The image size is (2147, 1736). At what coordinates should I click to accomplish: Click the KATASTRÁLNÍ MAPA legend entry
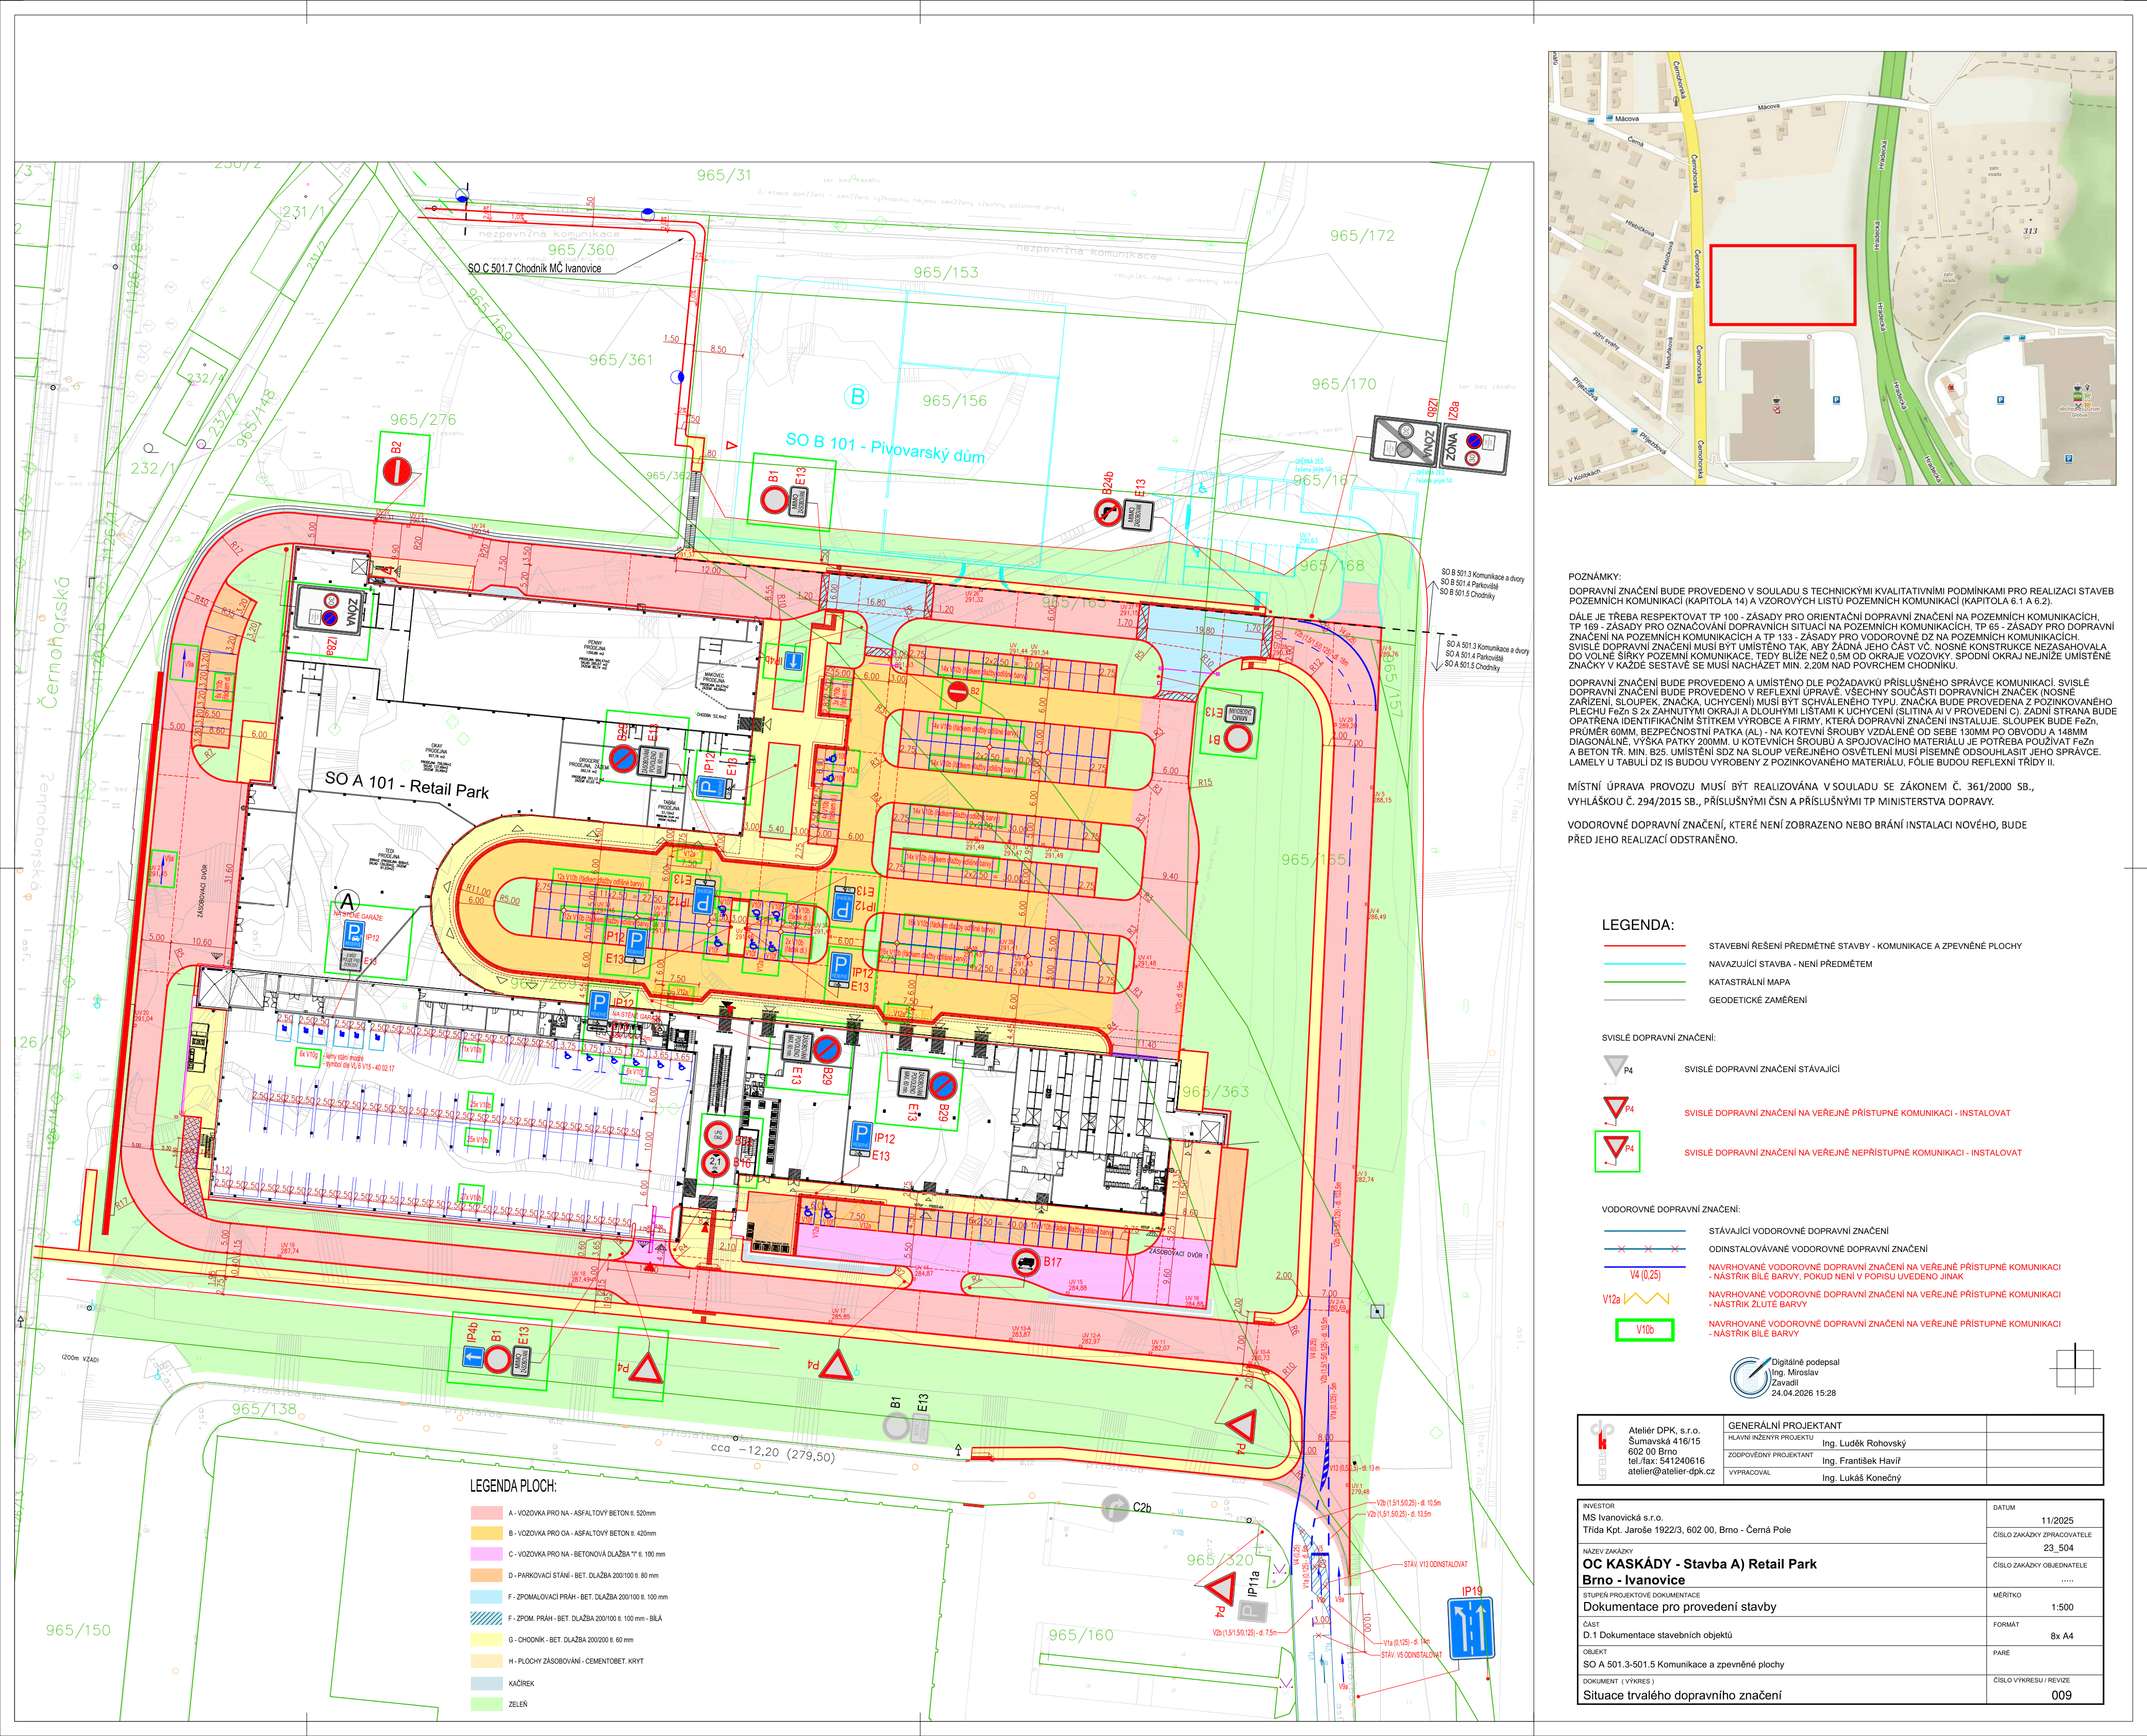[1749, 982]
